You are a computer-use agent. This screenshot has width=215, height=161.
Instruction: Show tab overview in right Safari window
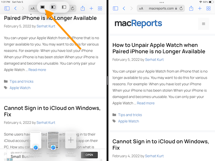tap(209, 9)
